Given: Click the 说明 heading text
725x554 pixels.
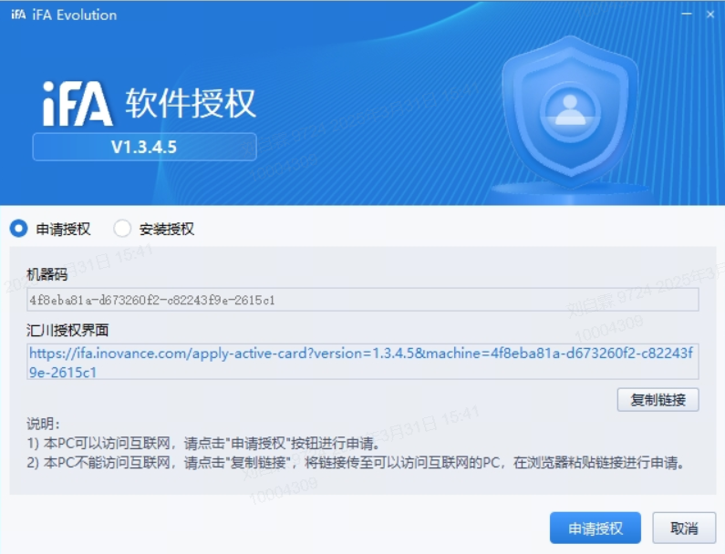Looking at the screenshot, I should (43, 424).
